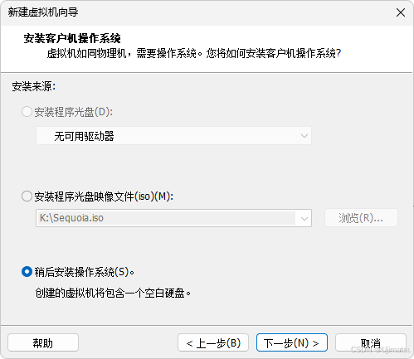Image resolution: width=414 pixels, height=359 pixels.
Task: Select the 安装程序光盘(D) radio button
Action: pyautogui.click(x=27, y=112)
